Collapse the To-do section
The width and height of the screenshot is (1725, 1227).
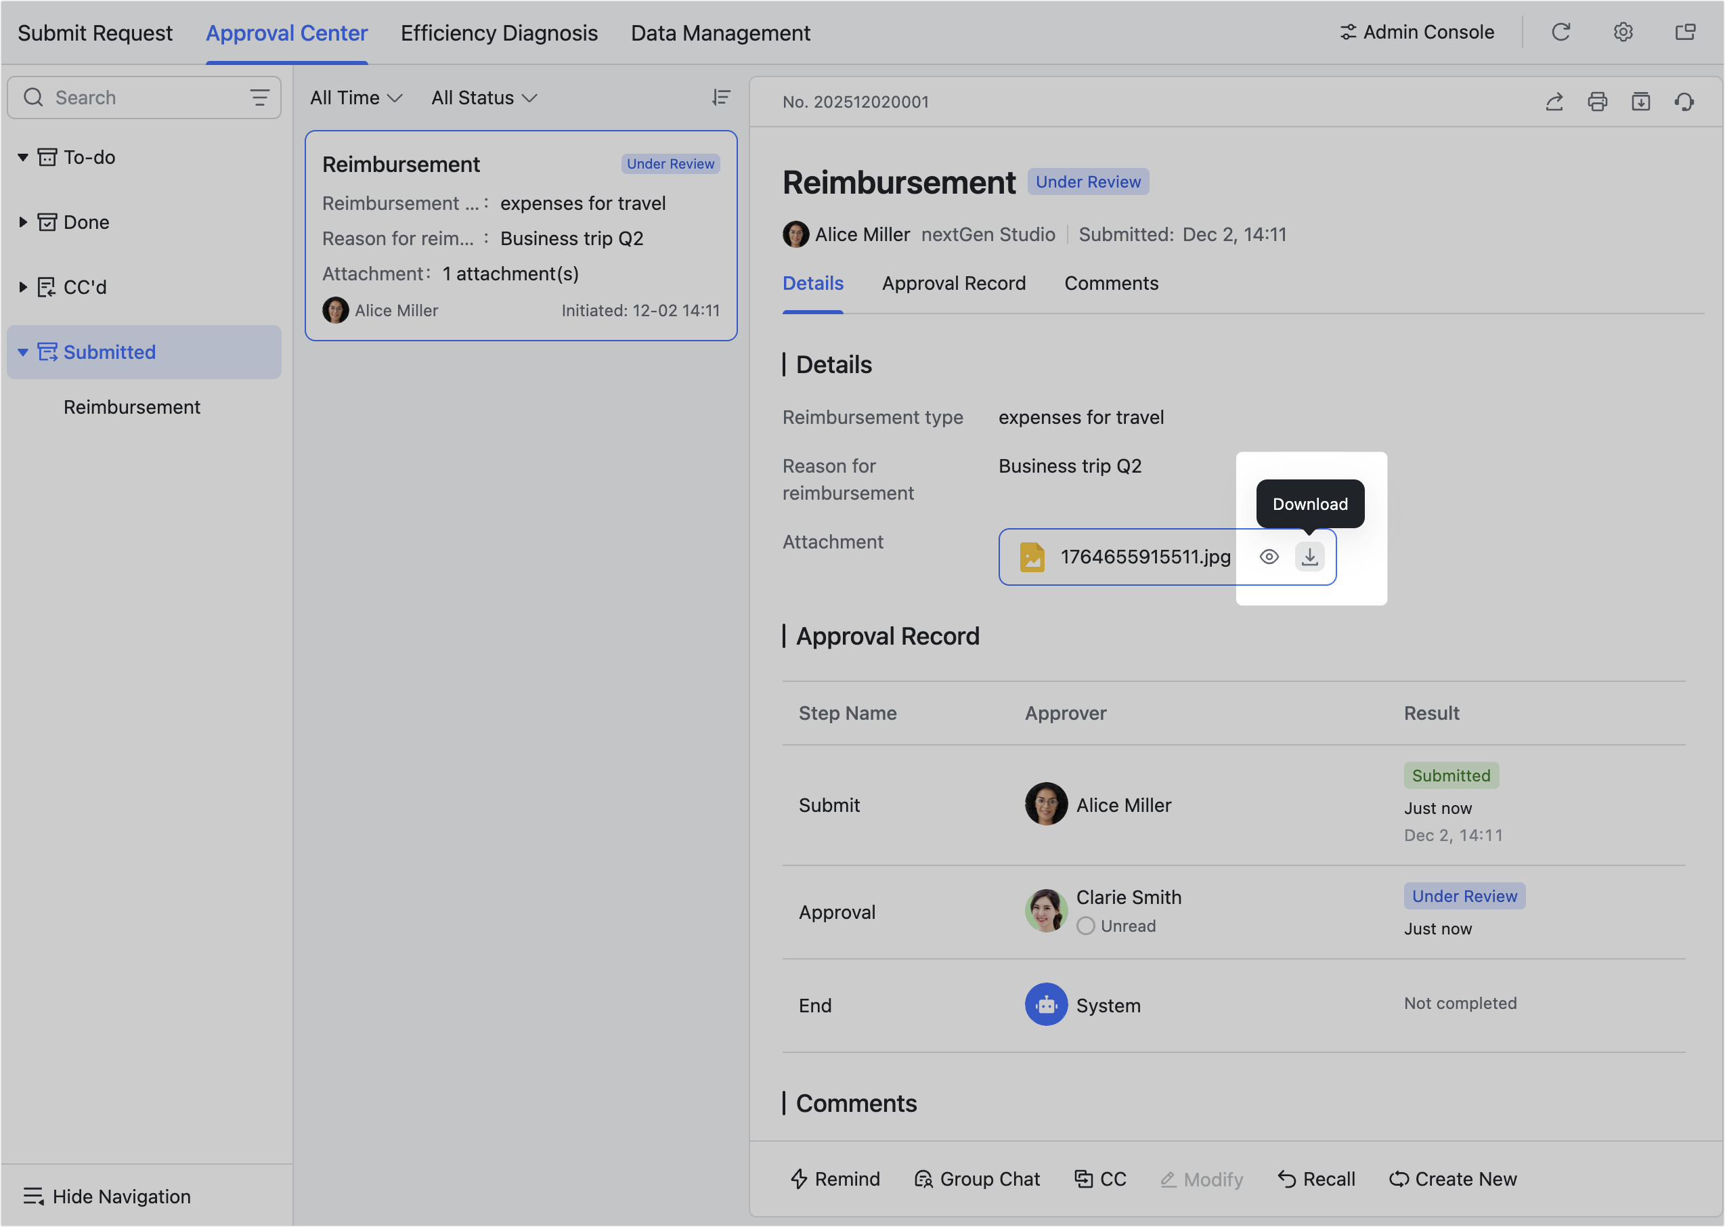[x=22, y=157]
